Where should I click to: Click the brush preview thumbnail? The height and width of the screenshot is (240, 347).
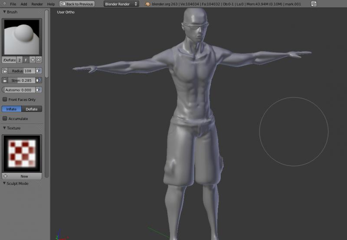(22, 37)
